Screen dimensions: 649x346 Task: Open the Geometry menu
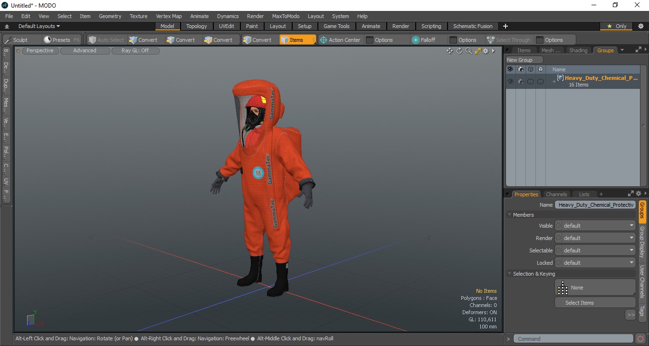(x=110, y=16)
